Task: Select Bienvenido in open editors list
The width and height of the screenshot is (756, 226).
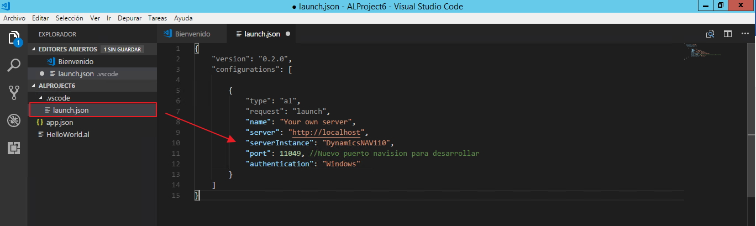Action: (x=75, y=61)
